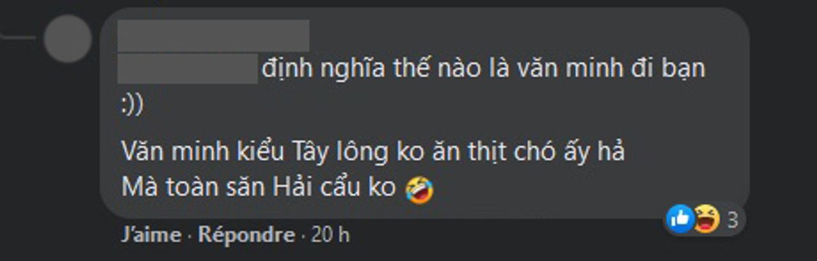Click the laughing Haha reaction icon
817x261 pixels.
707,220
